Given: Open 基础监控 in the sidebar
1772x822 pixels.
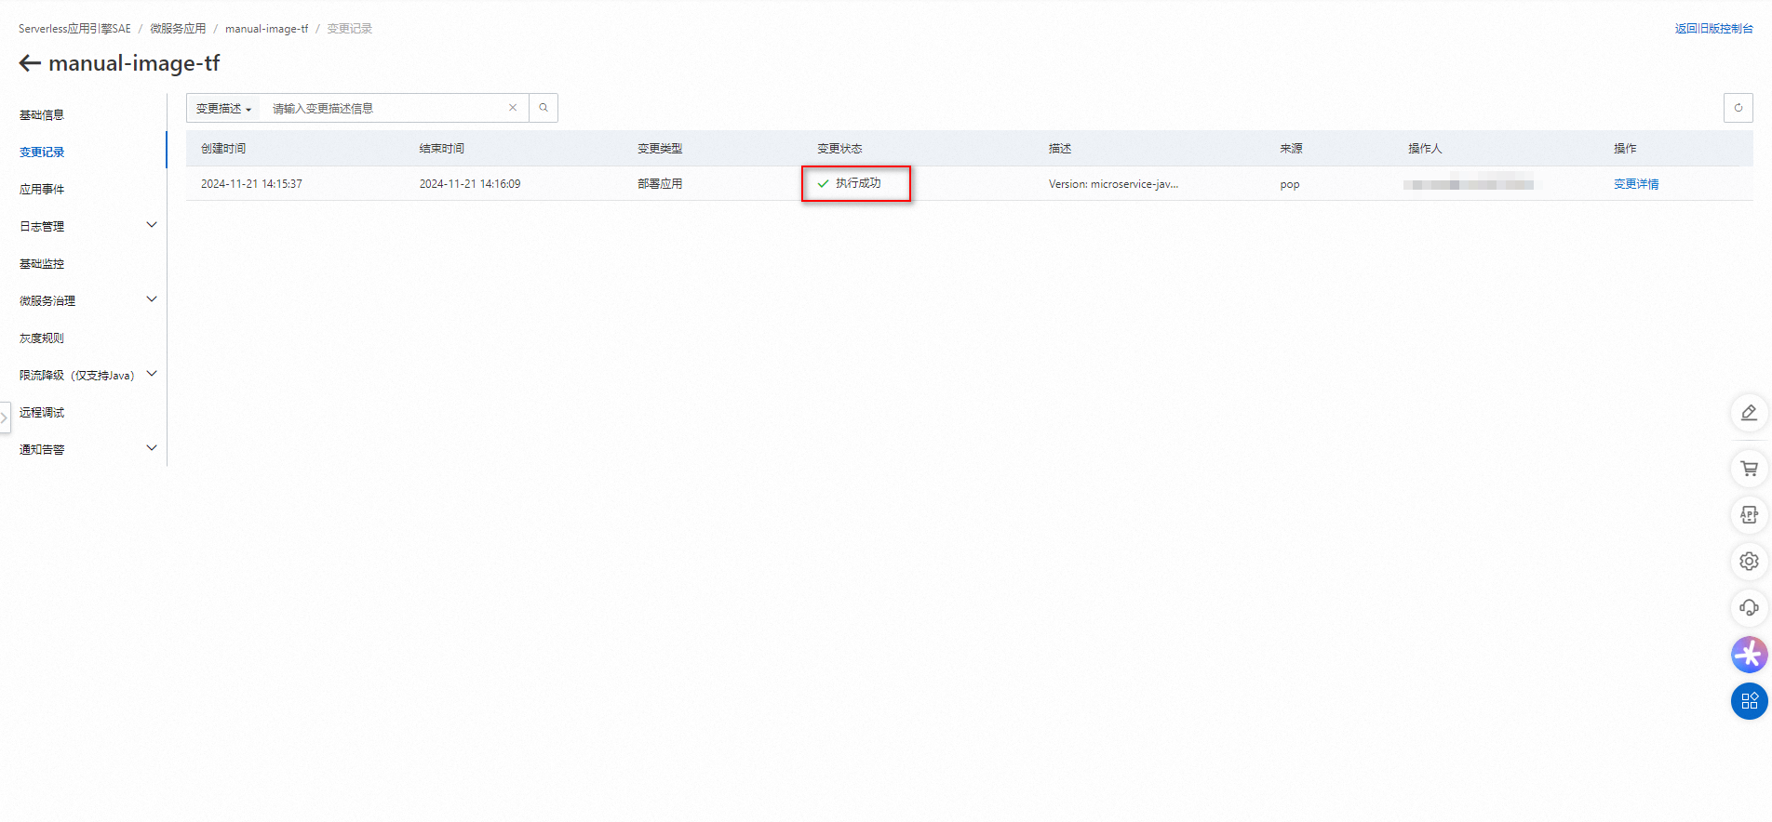Looking at the screenshot, I should coord(42,264).
